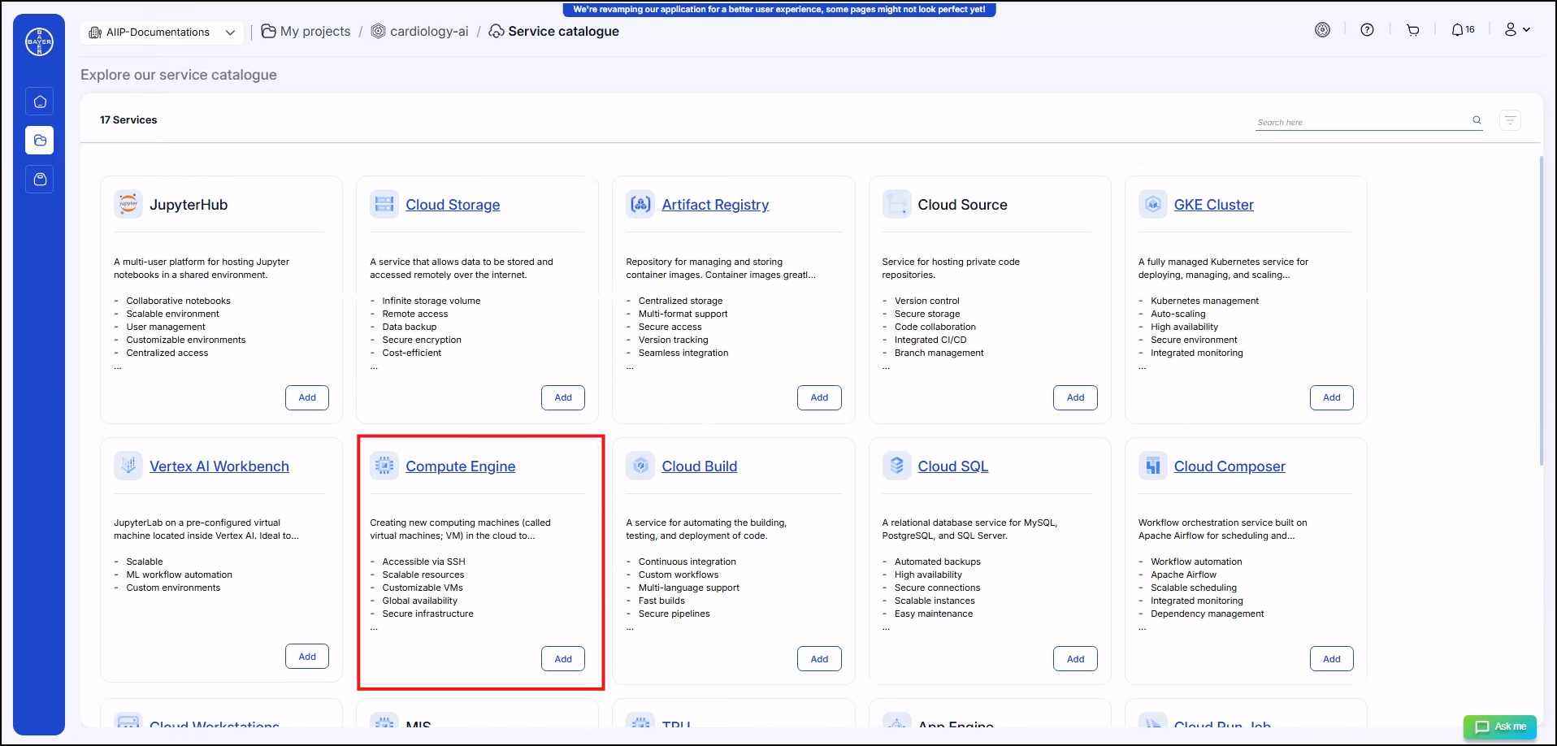Click the JupyterHub service icon
Screen dimensions: 1557x746
click(x=128, y=204)
